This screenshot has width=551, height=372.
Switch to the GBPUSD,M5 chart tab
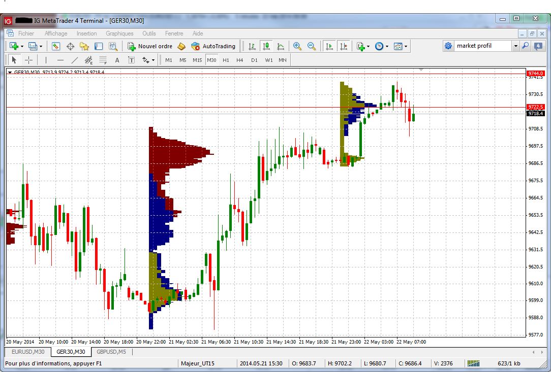tap(111, 352)
